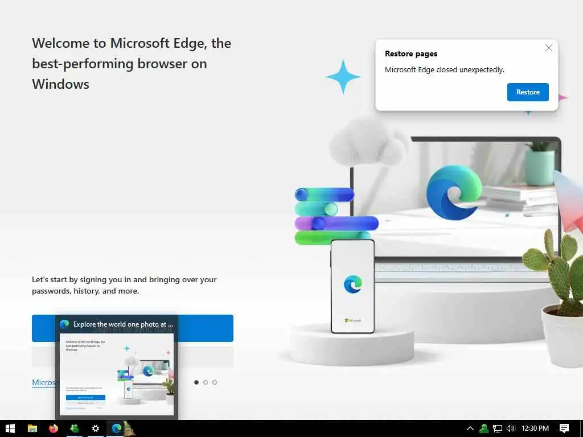Select the third carousel dot indicator
Image resolution: width=583 pixels, height=437 pixels.
click(x=215, y=382)
